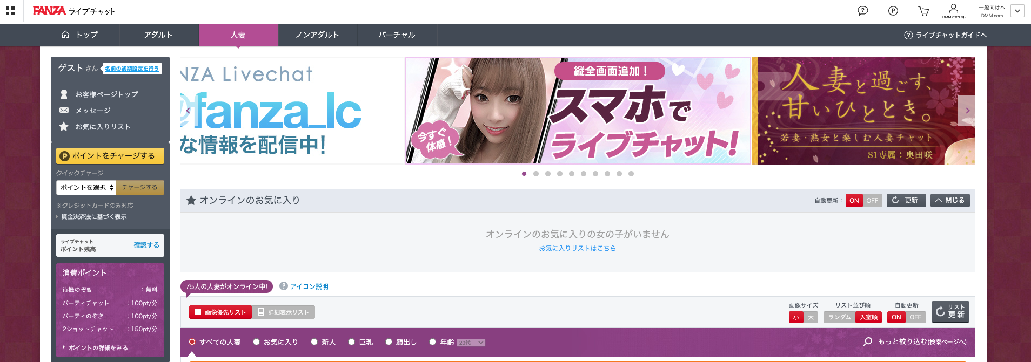Click 確認する for point balance

(x=146, y=245)
